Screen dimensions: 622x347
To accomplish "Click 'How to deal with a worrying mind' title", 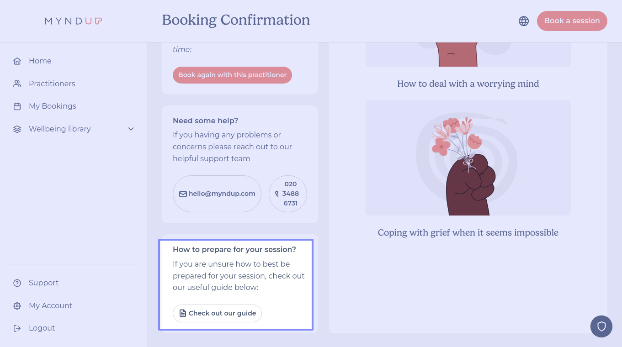I will 468,84.
